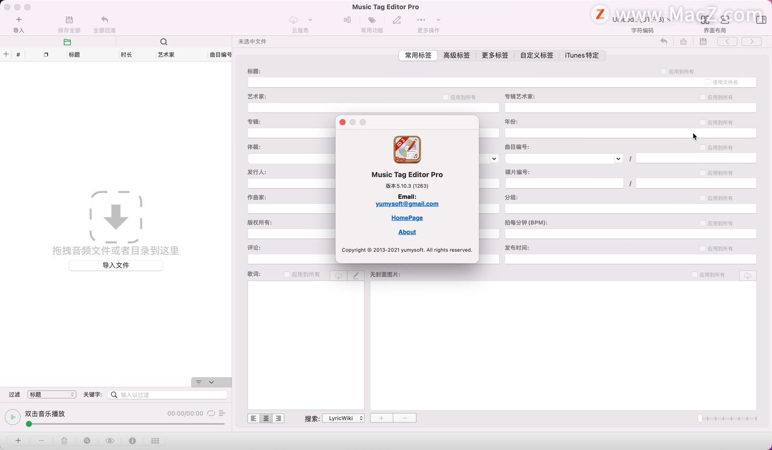Open the HomePage link in about dialog

tap(407, 218)
